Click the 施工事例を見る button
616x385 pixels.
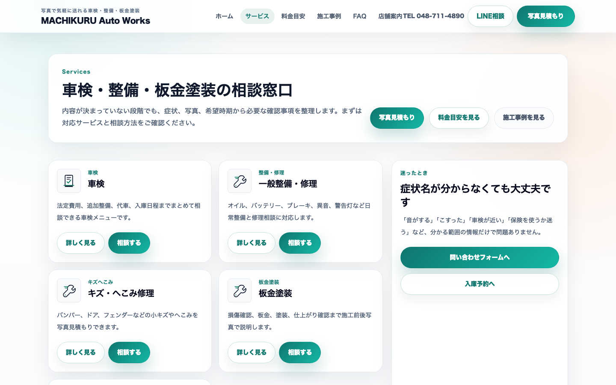point(524,118)
